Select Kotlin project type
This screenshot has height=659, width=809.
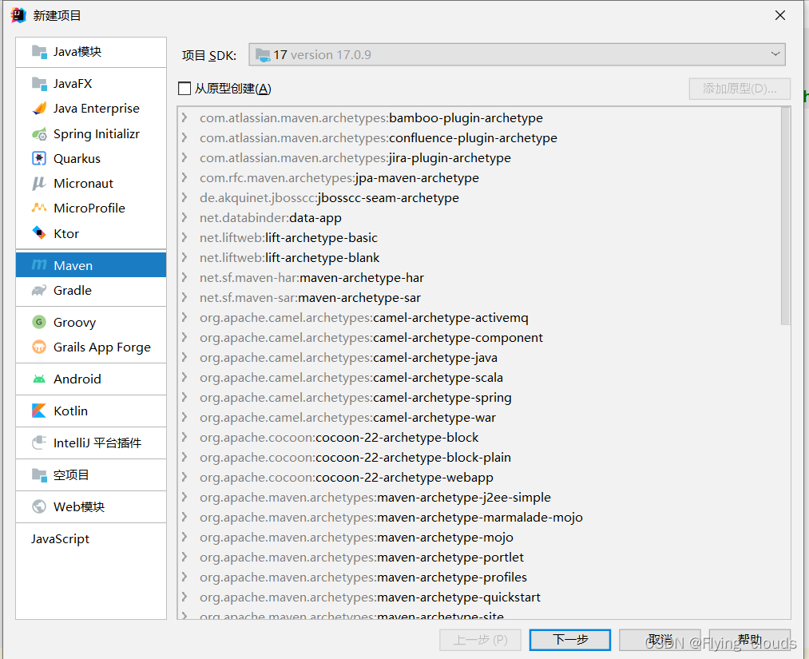[91, 411]
